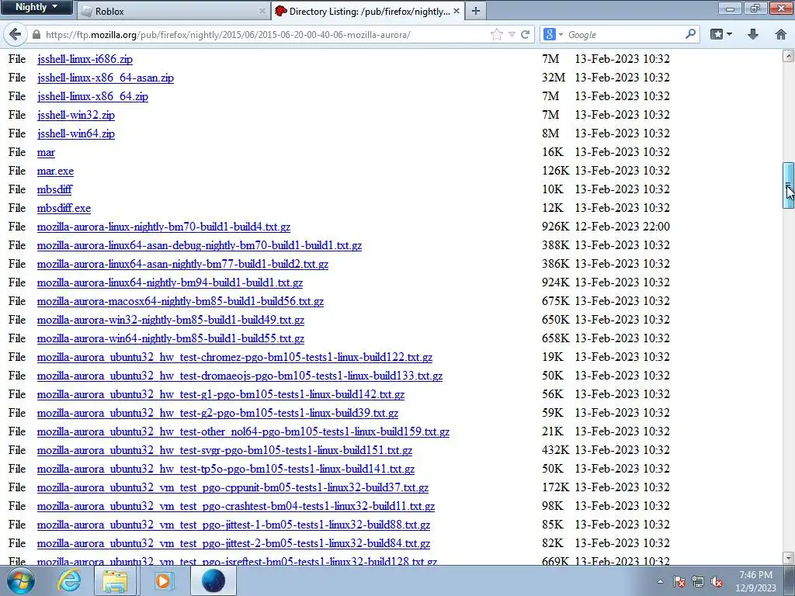Open linux64-asan-debug-nightly log link
Viewport: 795px width, 596px height.
pyautogui.click(x=200, y=245)
